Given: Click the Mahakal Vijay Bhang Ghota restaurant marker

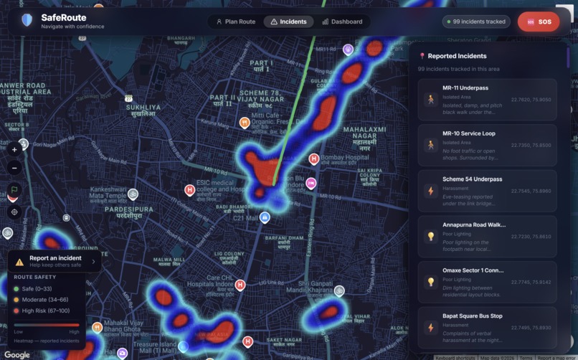Looking at the screenshot, I should tap(97, 327).
